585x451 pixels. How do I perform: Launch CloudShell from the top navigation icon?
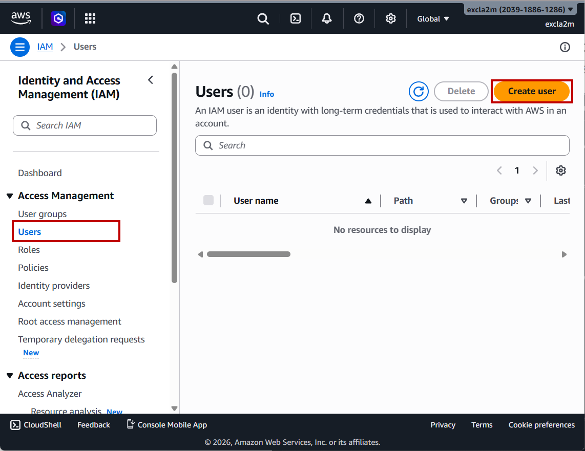click(x=296, y=19)
